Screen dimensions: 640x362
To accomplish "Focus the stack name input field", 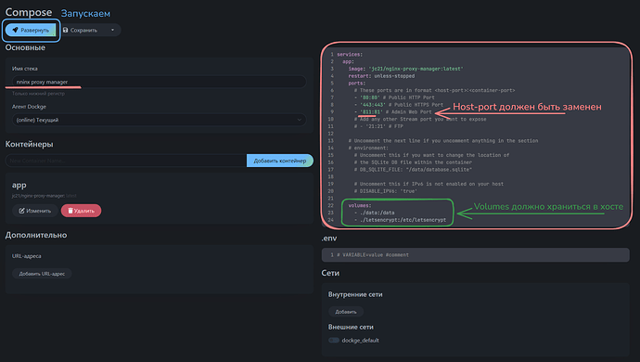I will tap(160, 82).
